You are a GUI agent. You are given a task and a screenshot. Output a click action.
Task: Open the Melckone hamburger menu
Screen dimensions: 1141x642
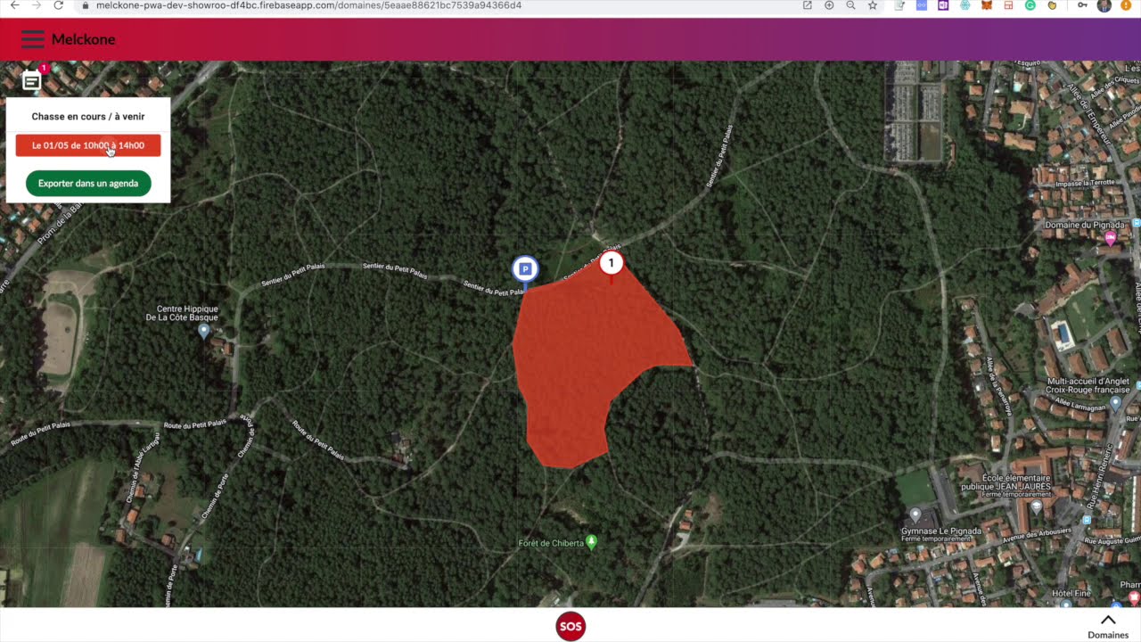[x=32, y=39]
